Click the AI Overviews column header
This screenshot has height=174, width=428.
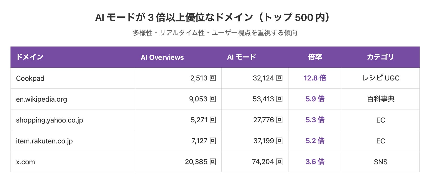pos(162,57)
